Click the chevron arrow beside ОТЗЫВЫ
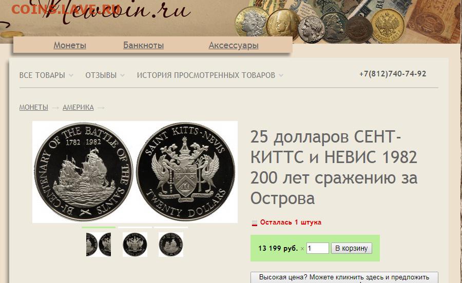The height and width of the screenshot is (283, 462). pos(122,75)
